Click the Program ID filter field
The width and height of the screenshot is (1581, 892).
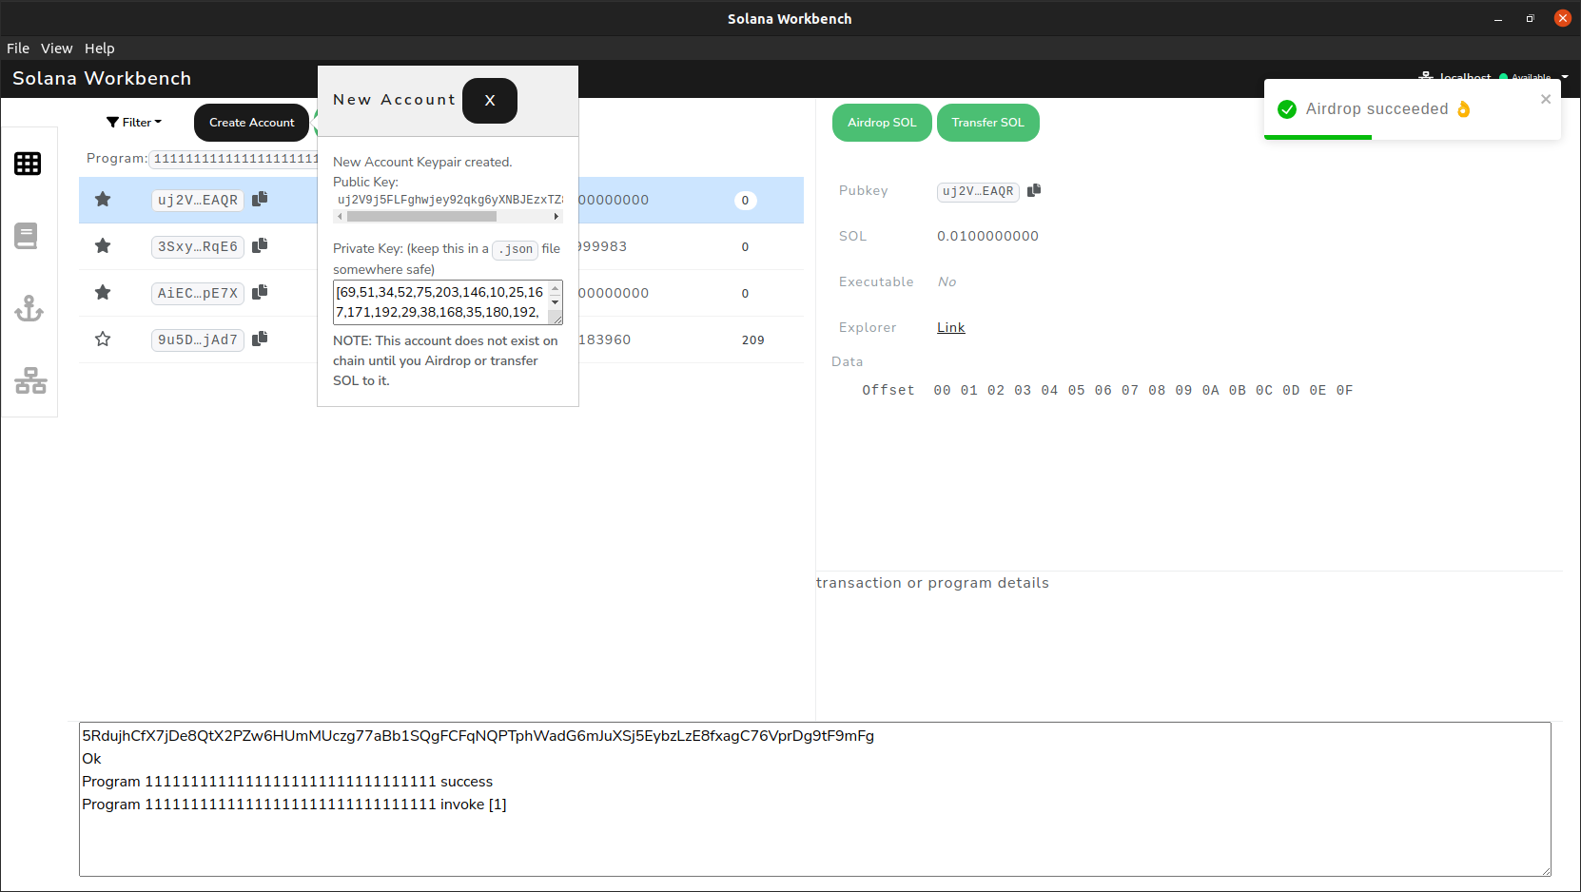pyautogui.click(x=234, y=159)
